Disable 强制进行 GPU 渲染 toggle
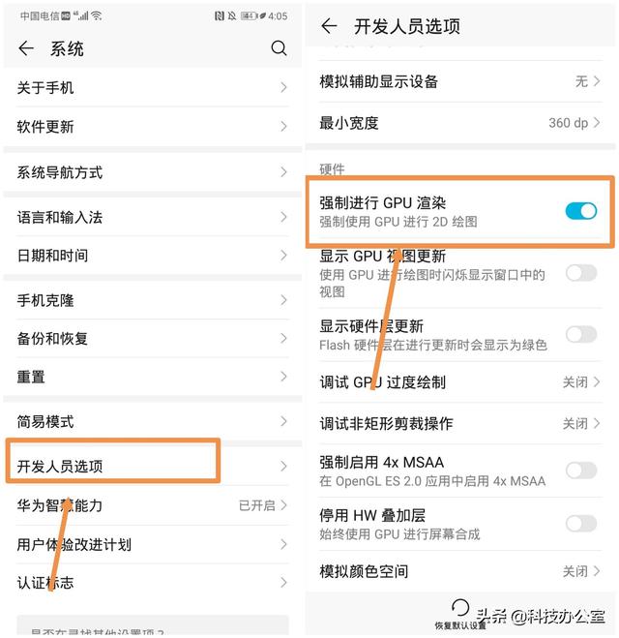The height and width of the screenshot is (638, 619). pos(580,211)
